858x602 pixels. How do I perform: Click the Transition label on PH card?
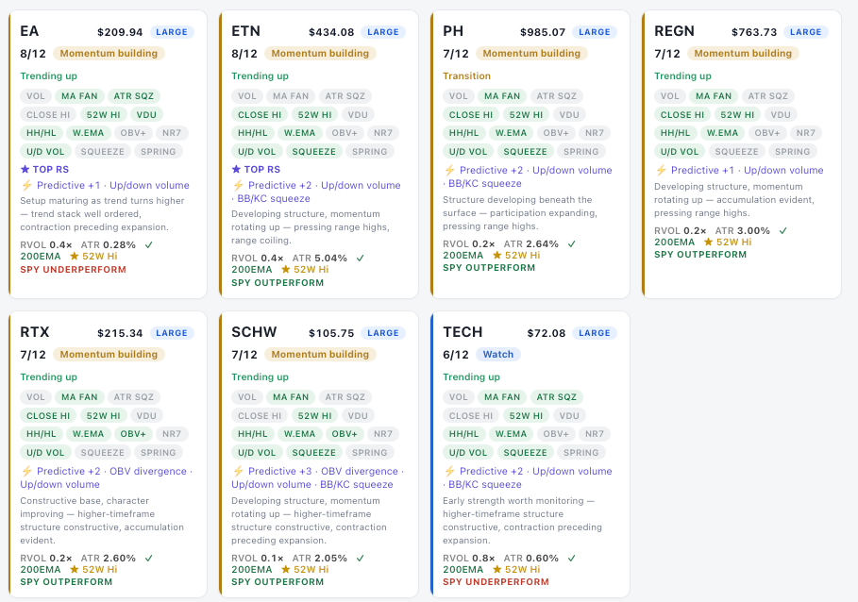pyautogui.click(x=467, y=76)
